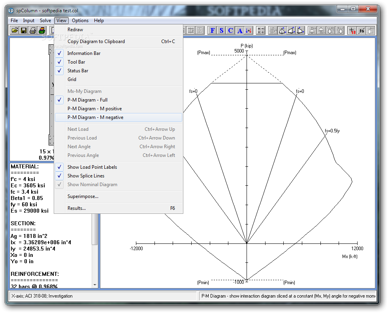Screen dimensions: 388x313
Task: Click the info panel scroll down arrow
Action: 95,285
